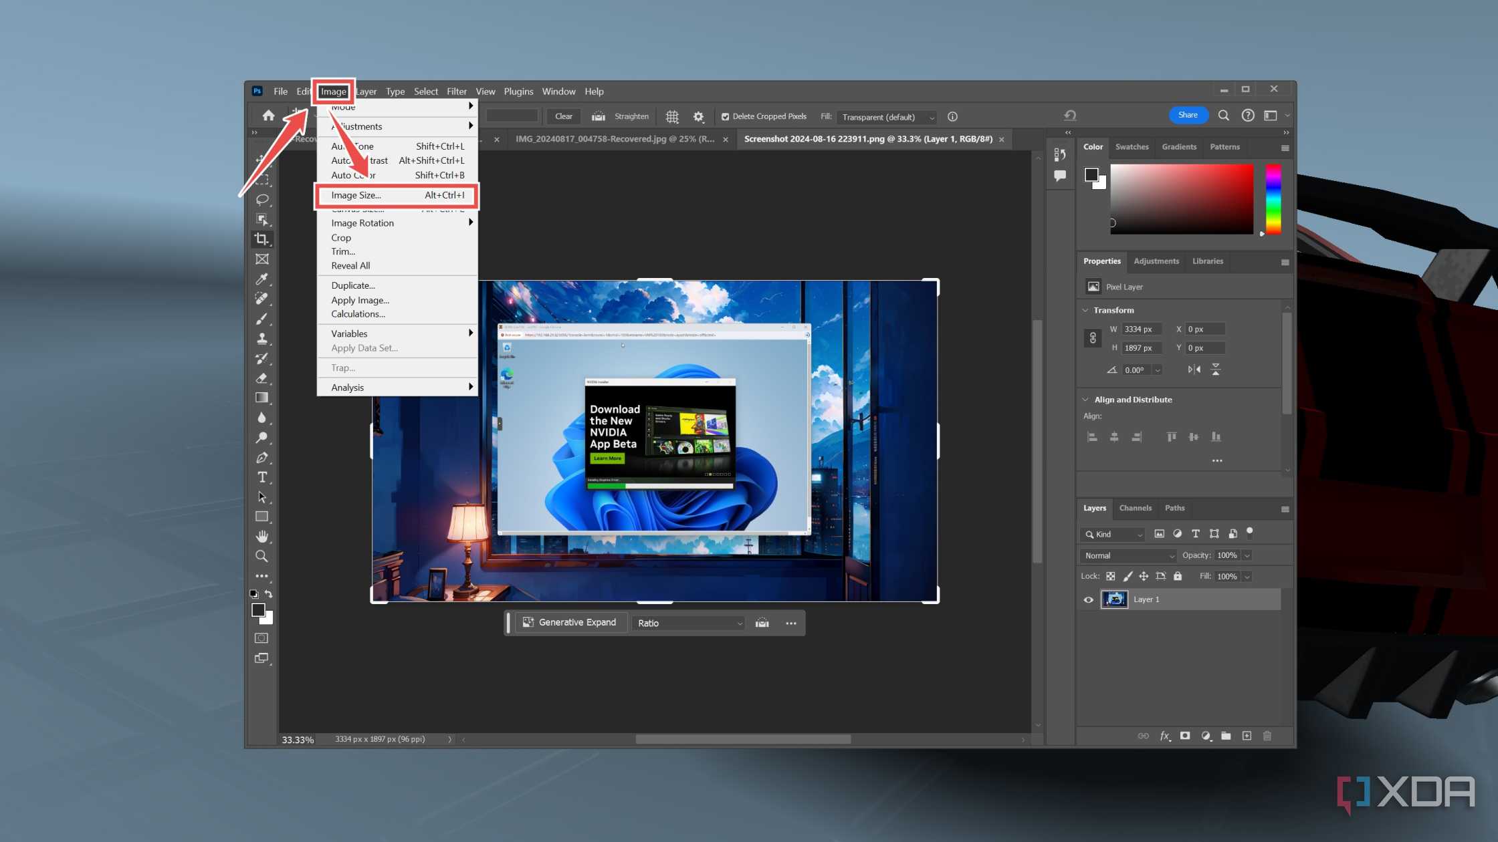Select the Frame tool
The width and height of the screenshot is (1498, 842).
(261, 259)
